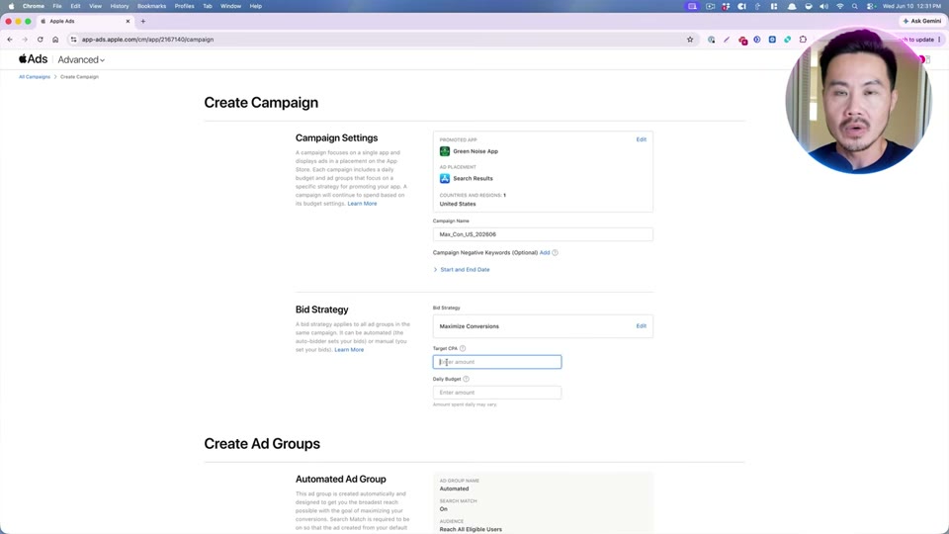Click the Campaign Name field

coord(543,234)
